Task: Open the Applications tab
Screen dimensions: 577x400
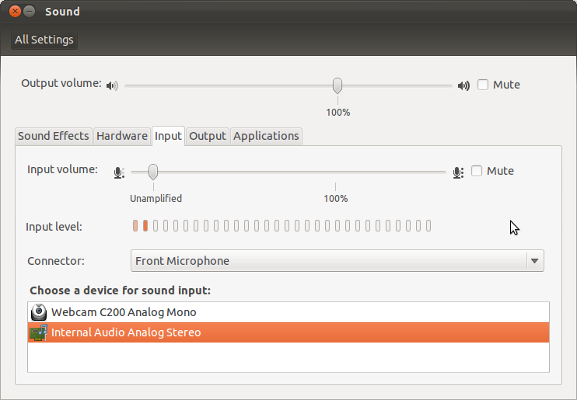Action: (266, 136)
